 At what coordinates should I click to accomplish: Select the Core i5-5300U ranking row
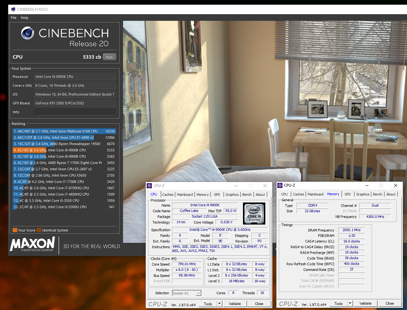(64, 207)
